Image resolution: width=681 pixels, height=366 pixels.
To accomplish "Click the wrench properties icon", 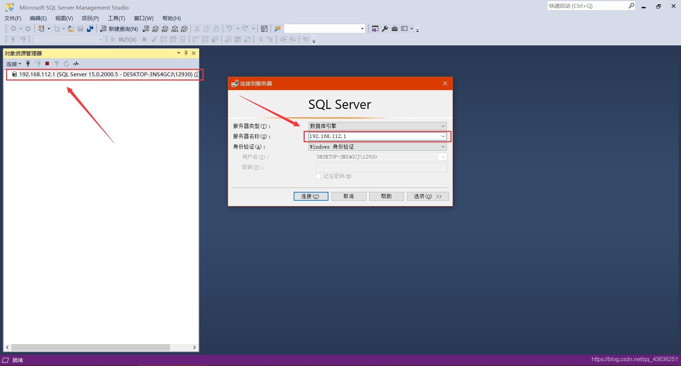I will (x=385, y=29).
